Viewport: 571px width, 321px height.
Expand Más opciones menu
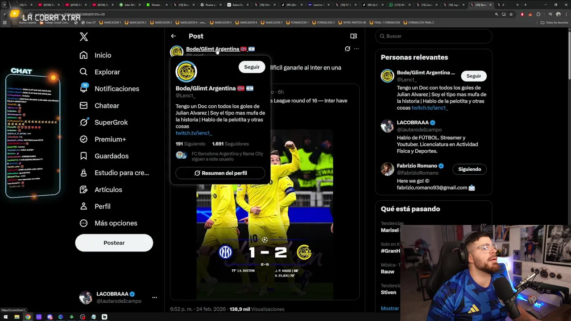tap(108, 223)
